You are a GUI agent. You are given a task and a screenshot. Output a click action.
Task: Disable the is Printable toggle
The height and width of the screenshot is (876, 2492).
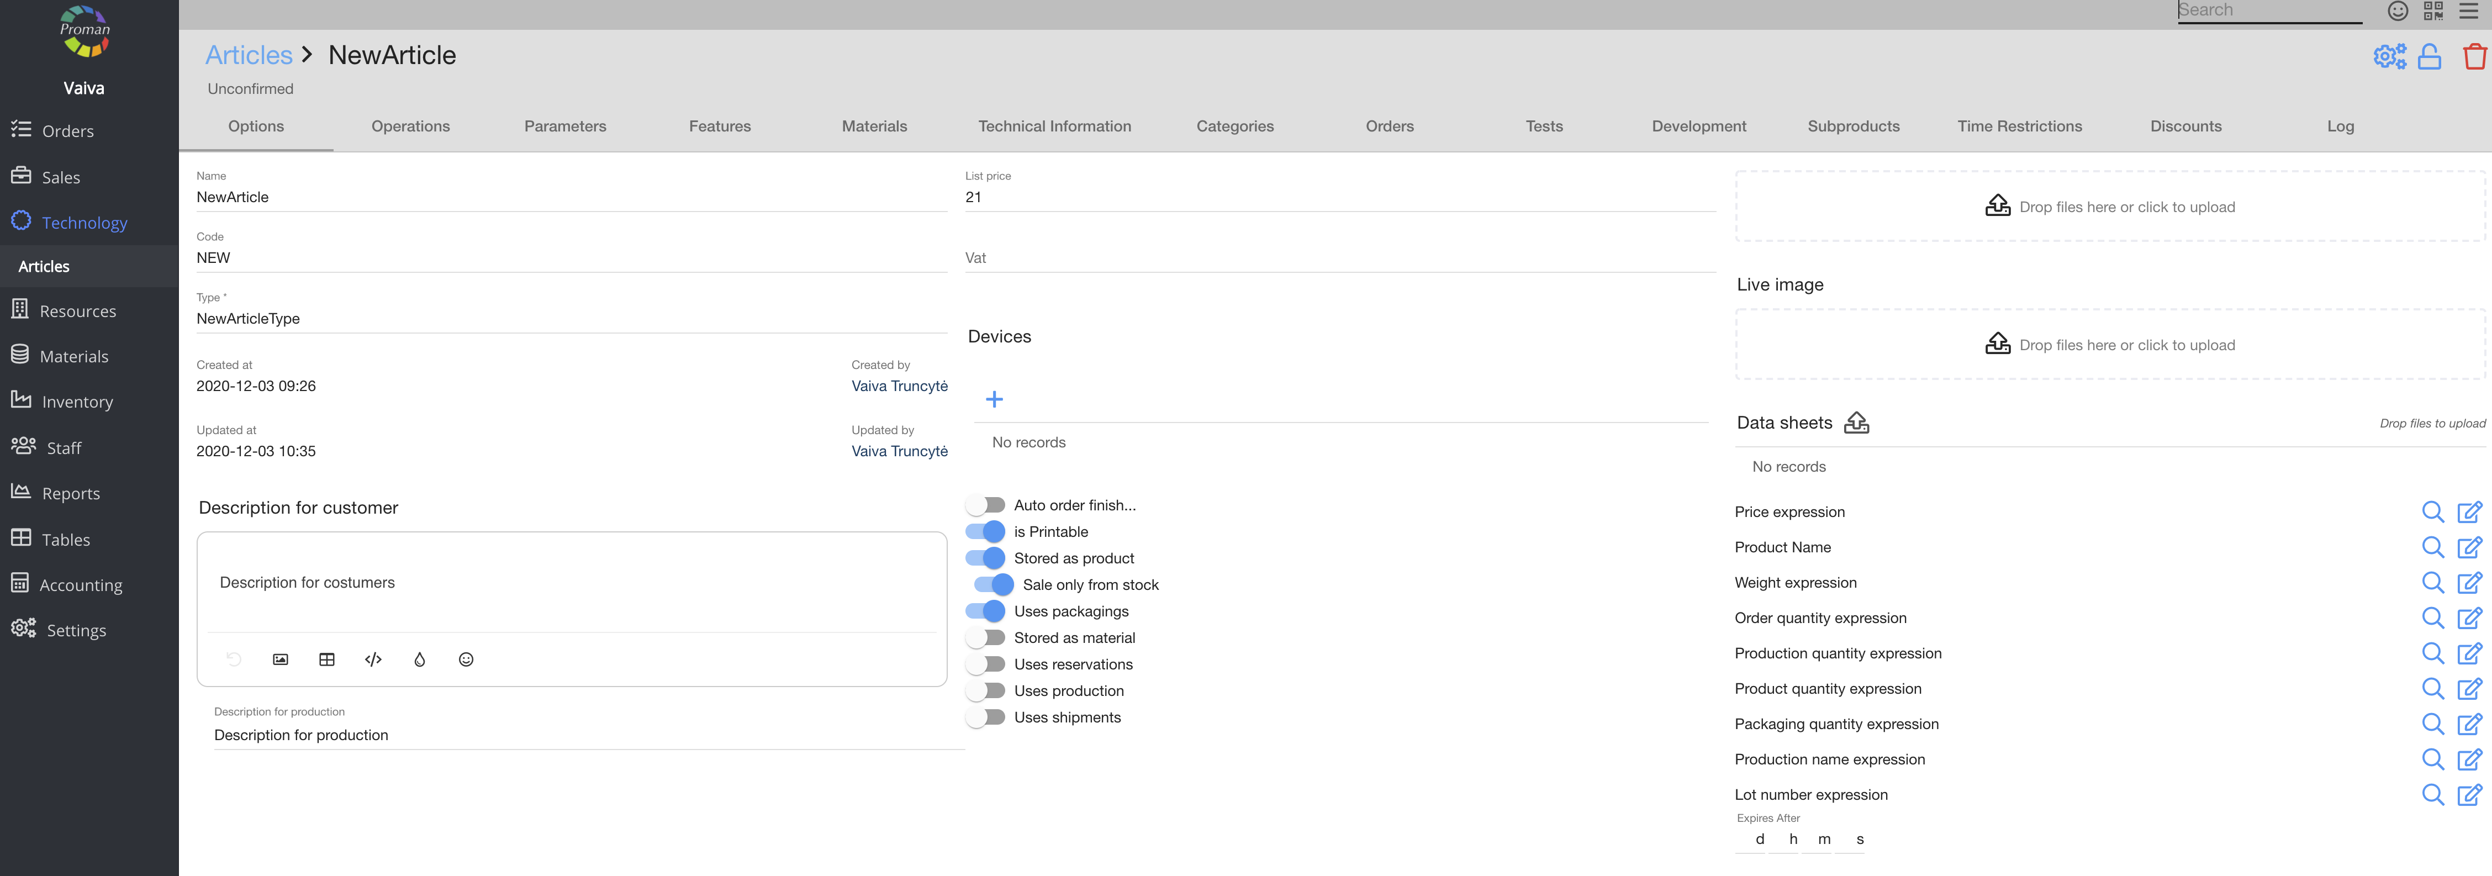(x=985, y=531)
